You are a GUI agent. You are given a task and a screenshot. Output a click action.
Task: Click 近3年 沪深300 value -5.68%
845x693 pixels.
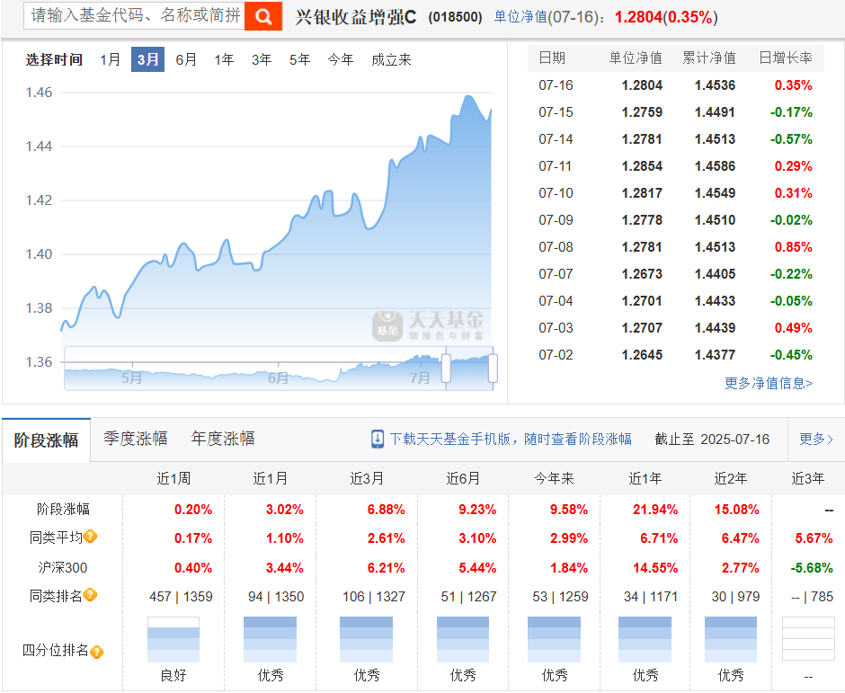click(812, 567)
